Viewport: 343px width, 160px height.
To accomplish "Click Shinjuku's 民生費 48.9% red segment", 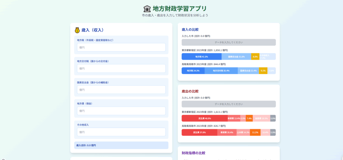I will 204,118.
